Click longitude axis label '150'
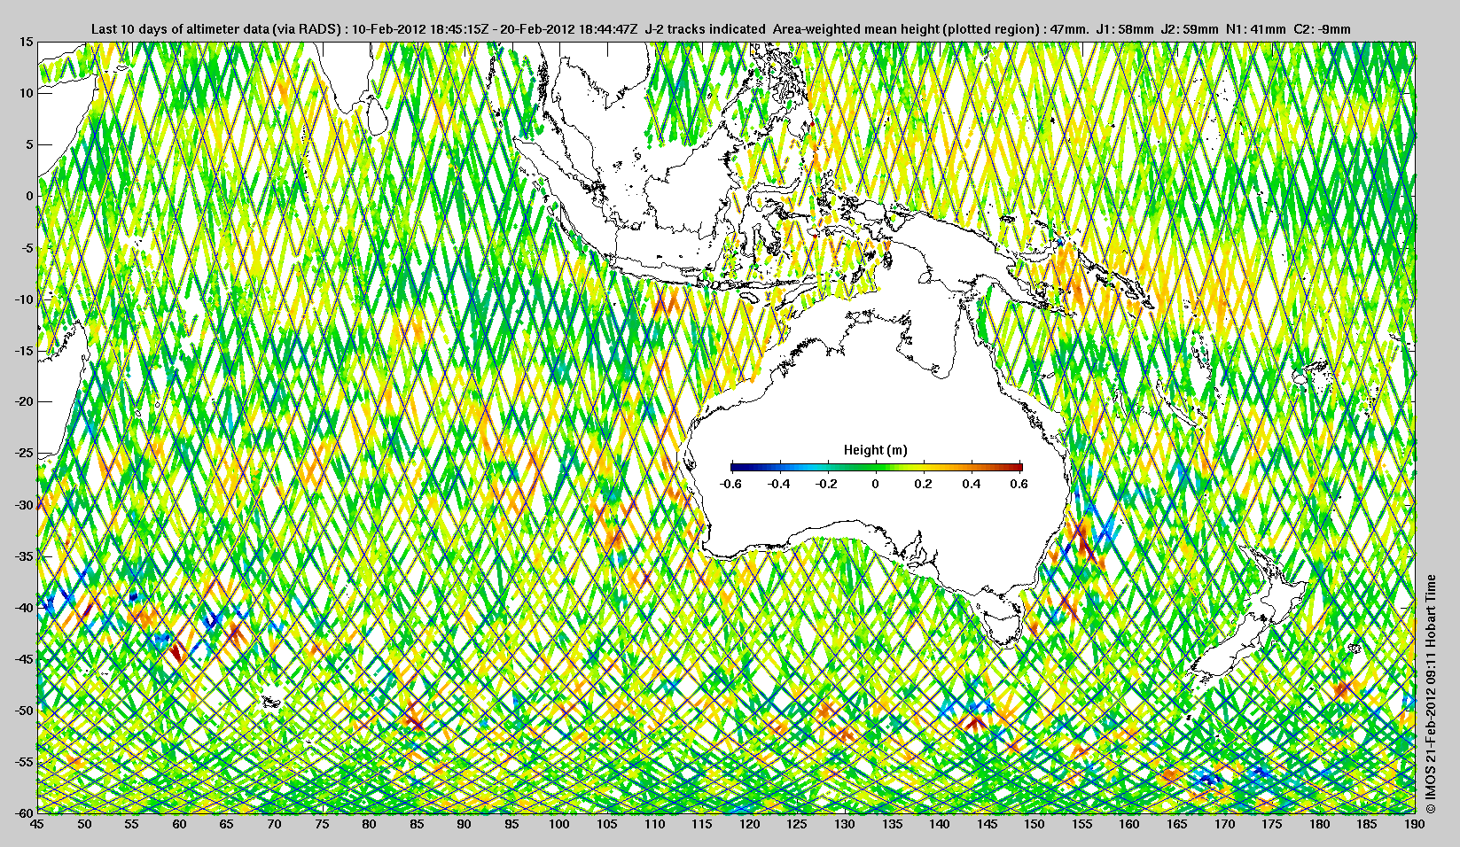 coord(1034,824)
